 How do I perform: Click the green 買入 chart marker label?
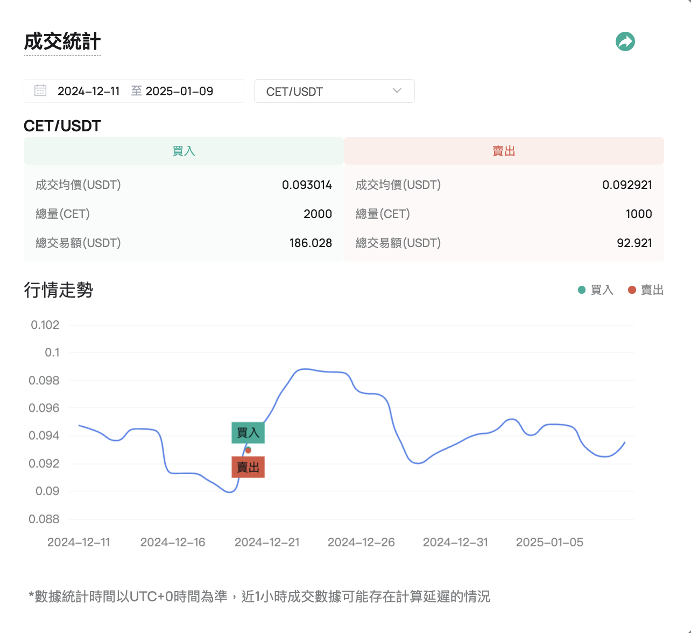[x=248, y=433]
